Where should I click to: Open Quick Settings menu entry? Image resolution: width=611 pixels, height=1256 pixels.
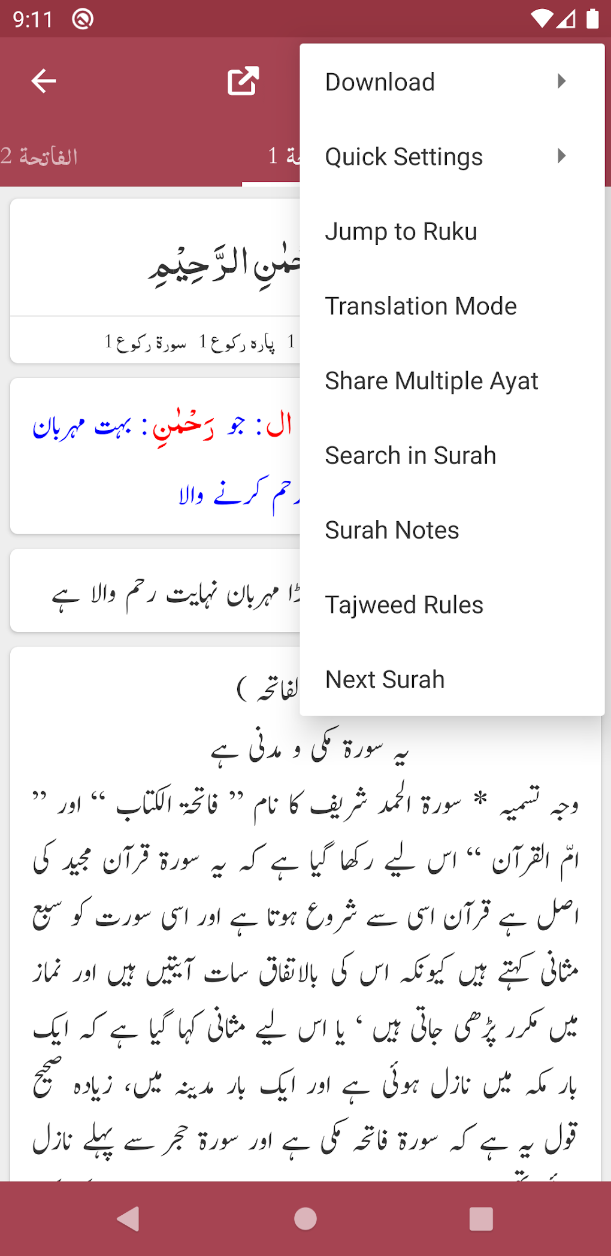(x=404, y=157)
